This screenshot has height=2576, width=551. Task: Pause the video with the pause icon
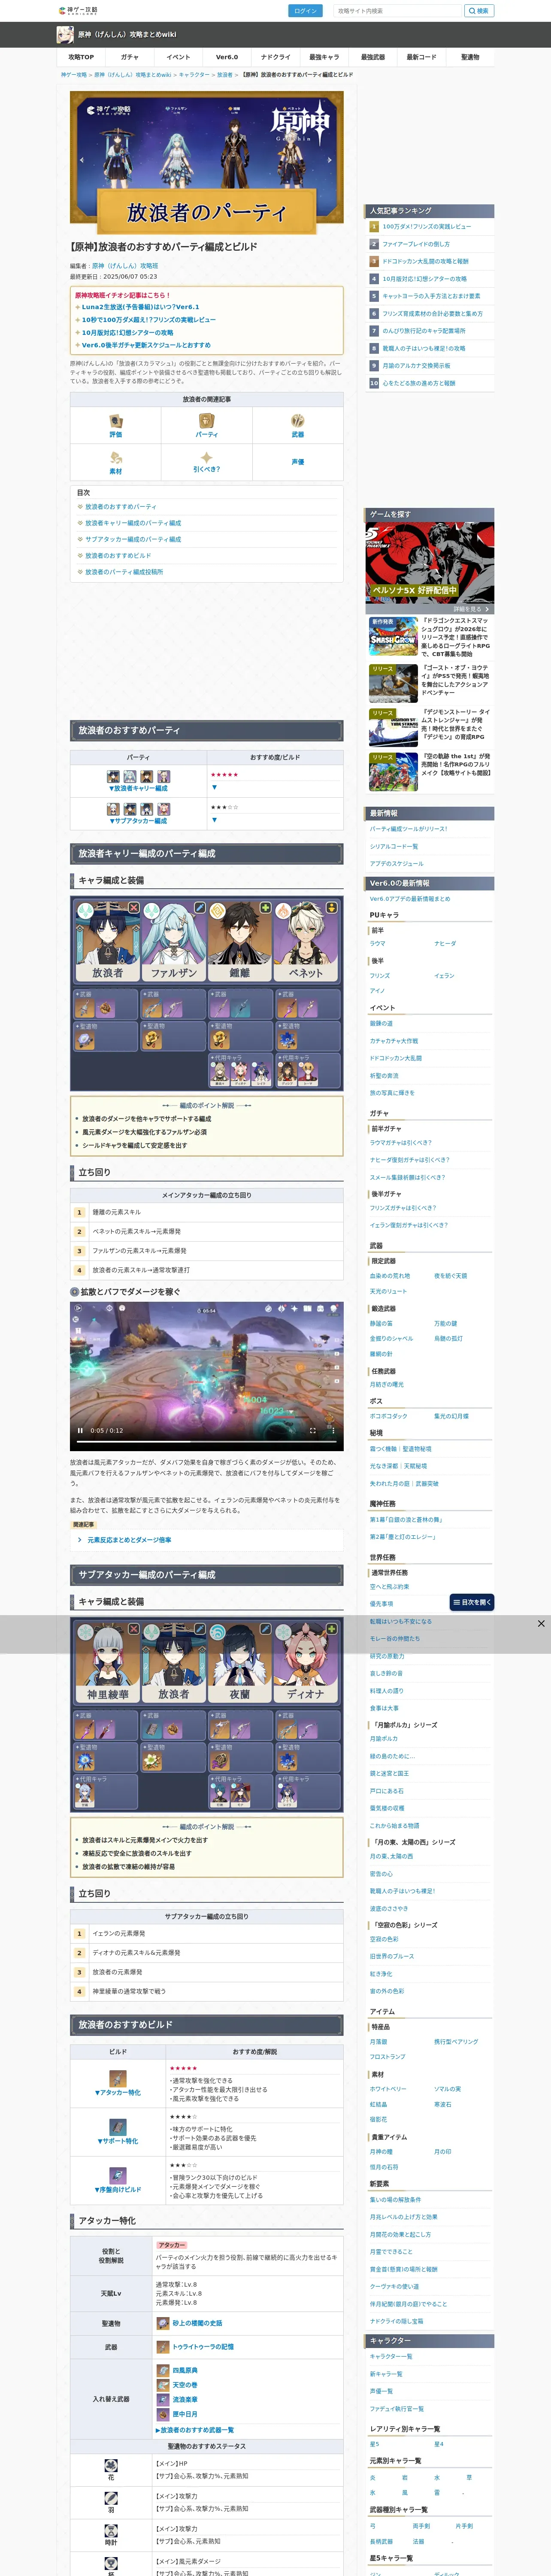pos(80,1430)
